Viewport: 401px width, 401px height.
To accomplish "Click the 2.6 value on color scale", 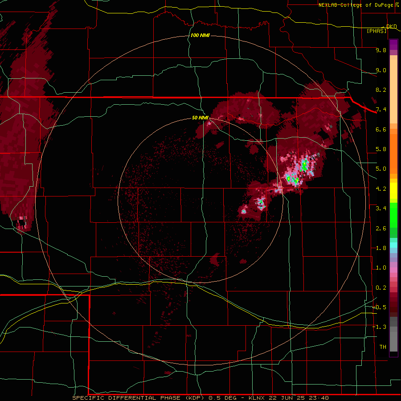I will [x=381, y=229].
